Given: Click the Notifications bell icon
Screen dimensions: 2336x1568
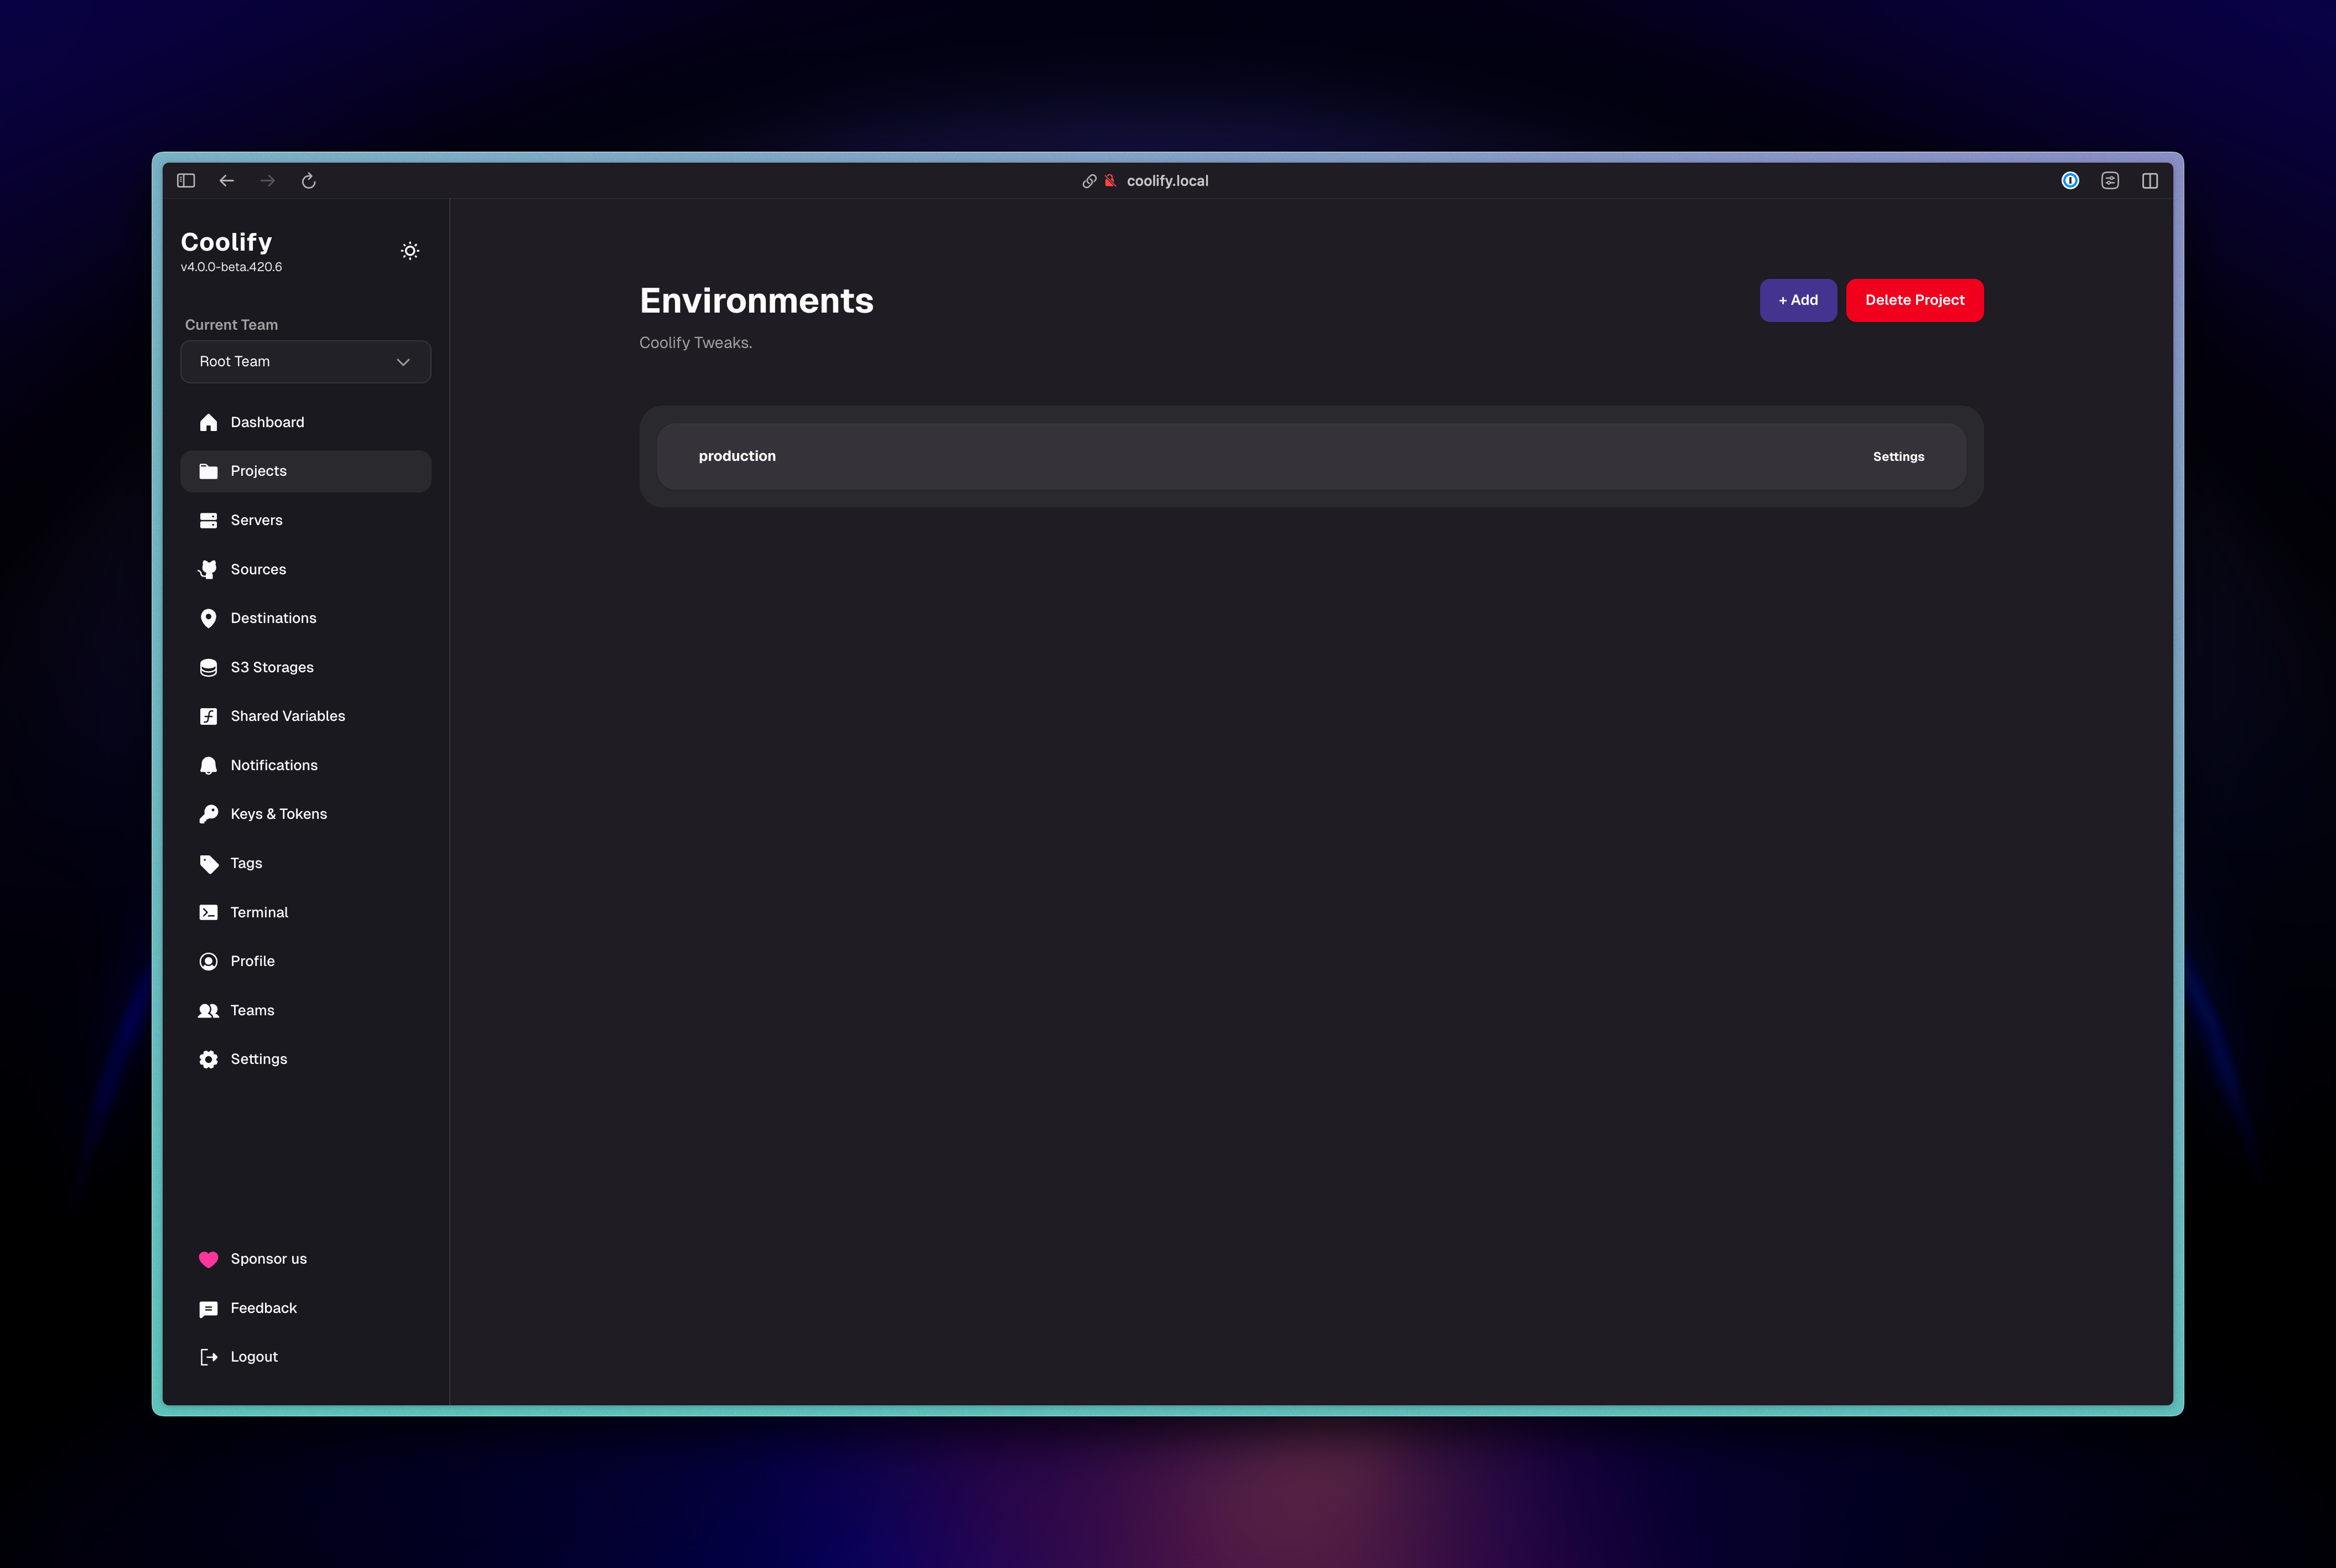Looking at the screenshot, I should (x=208, y=766).
